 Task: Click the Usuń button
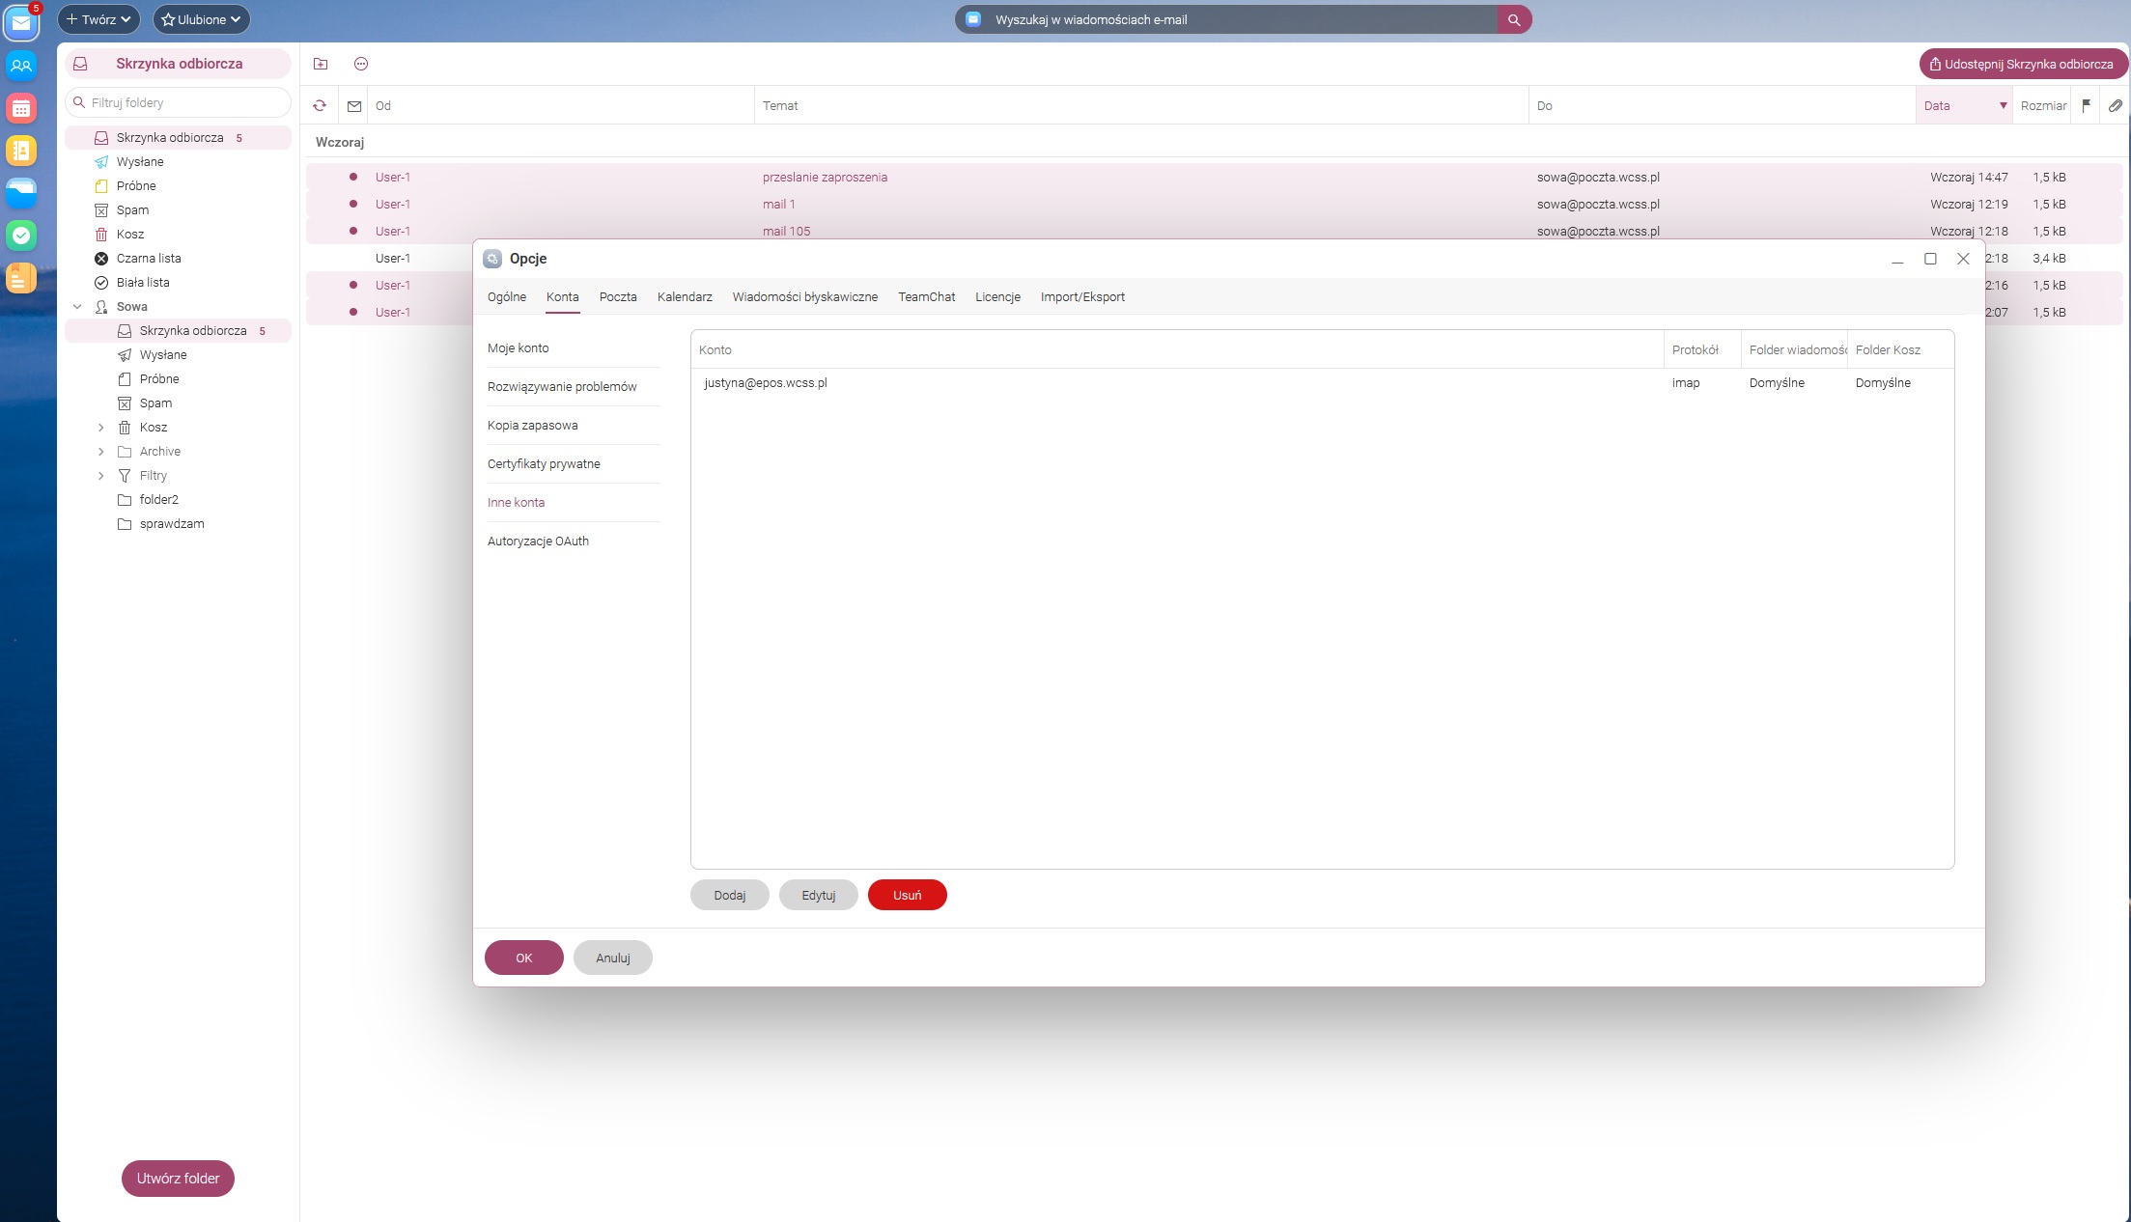[907, 896]
